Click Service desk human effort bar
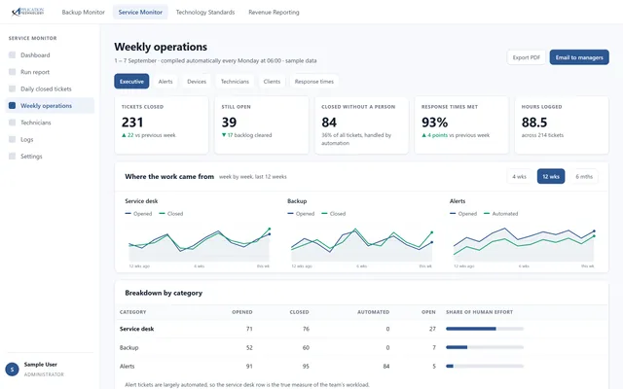 (485, 329)
